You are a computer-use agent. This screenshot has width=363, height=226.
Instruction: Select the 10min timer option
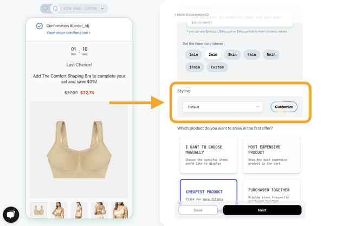pyautogui.click(x=195, y=67)
